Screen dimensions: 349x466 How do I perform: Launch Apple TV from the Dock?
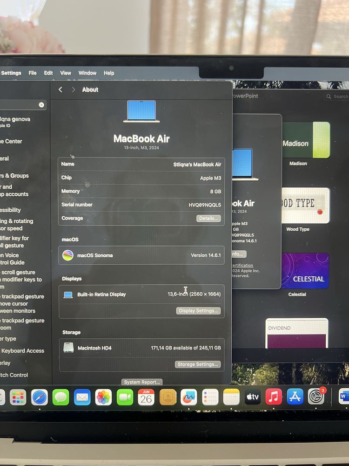click(x=253, y=397)
